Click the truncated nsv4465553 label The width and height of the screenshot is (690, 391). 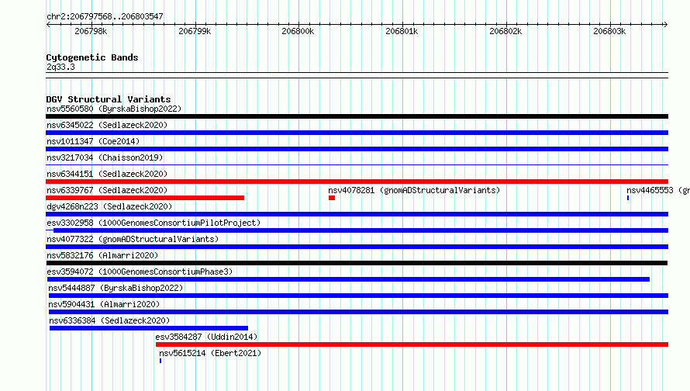click(x=658, y=190)
